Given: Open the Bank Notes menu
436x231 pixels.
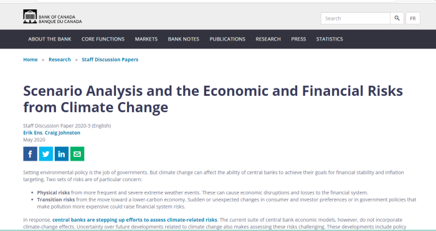Looking at the screenshot, I should point(184,39).
